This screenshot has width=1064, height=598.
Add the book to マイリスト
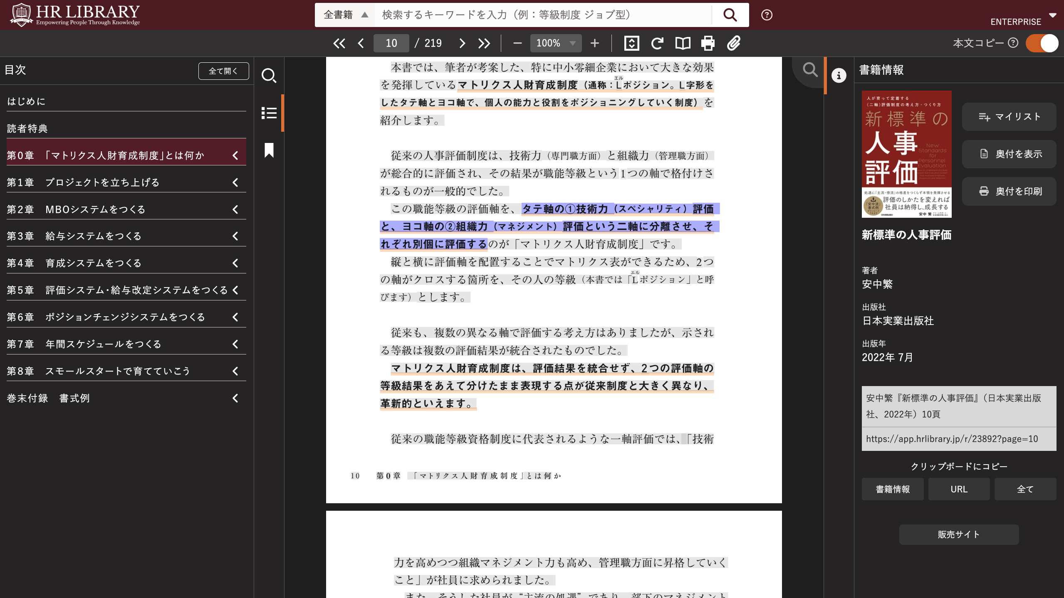[x=1009, y=117]
